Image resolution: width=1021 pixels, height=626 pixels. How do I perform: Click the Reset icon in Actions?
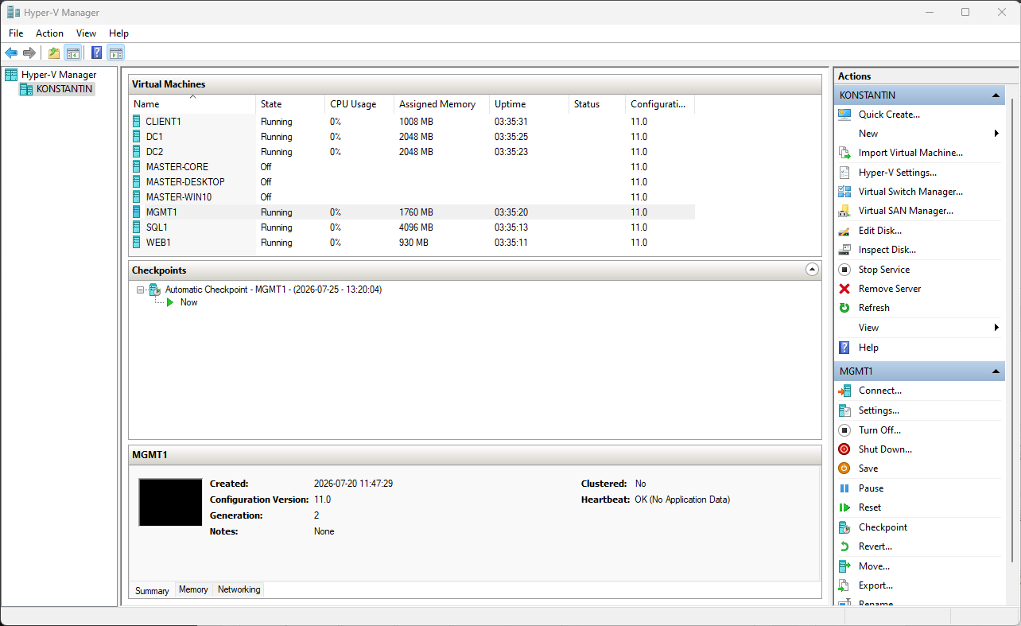[x=844, y=507]
